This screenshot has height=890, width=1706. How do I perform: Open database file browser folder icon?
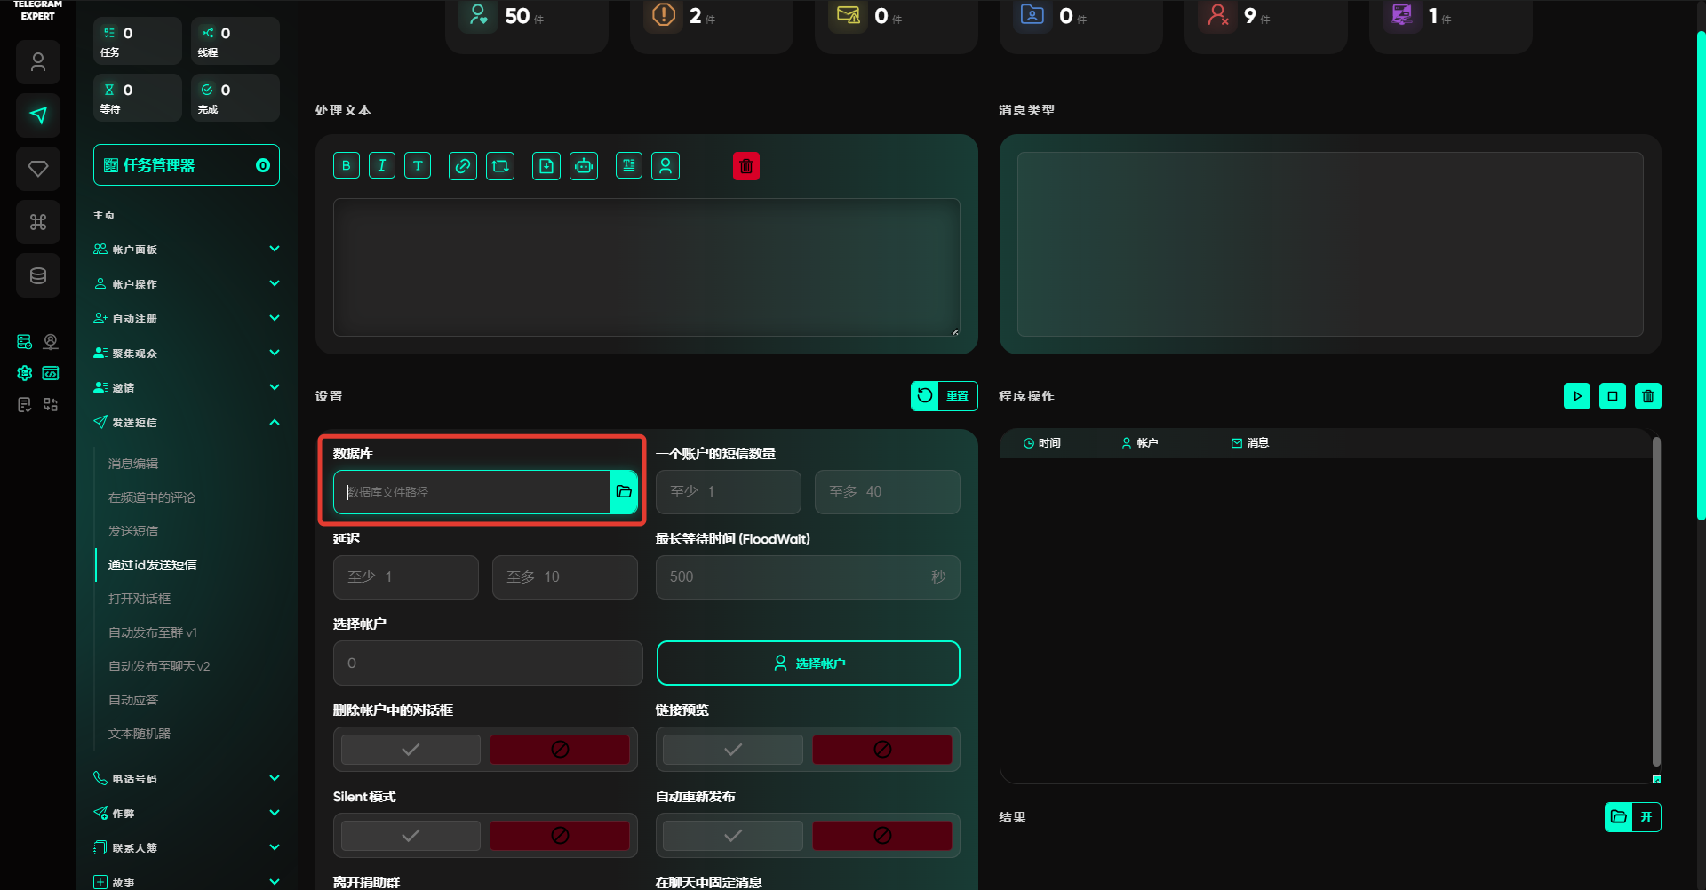point(624,492)
